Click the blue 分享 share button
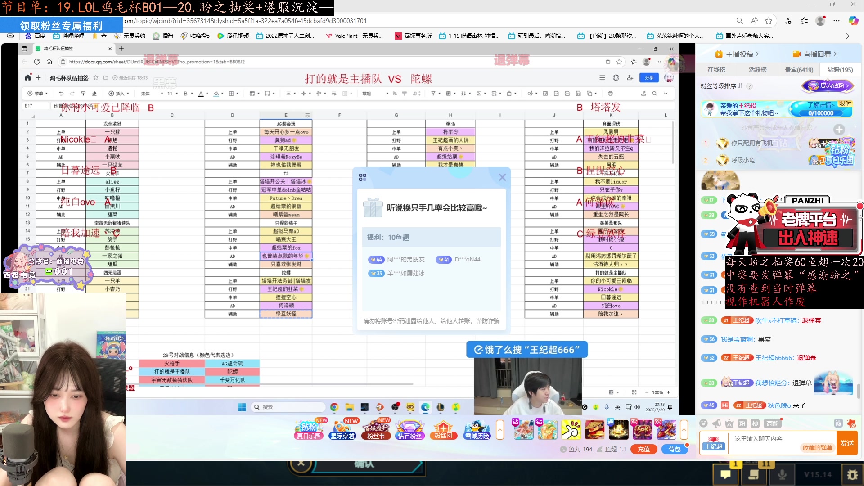The height and width of the screenshot is (486, 864). tap(648, 77)
